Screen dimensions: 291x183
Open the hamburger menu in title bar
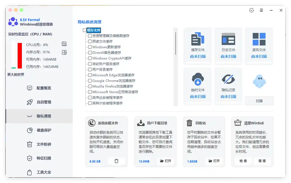pyautogui.click(x=261, y=10)
